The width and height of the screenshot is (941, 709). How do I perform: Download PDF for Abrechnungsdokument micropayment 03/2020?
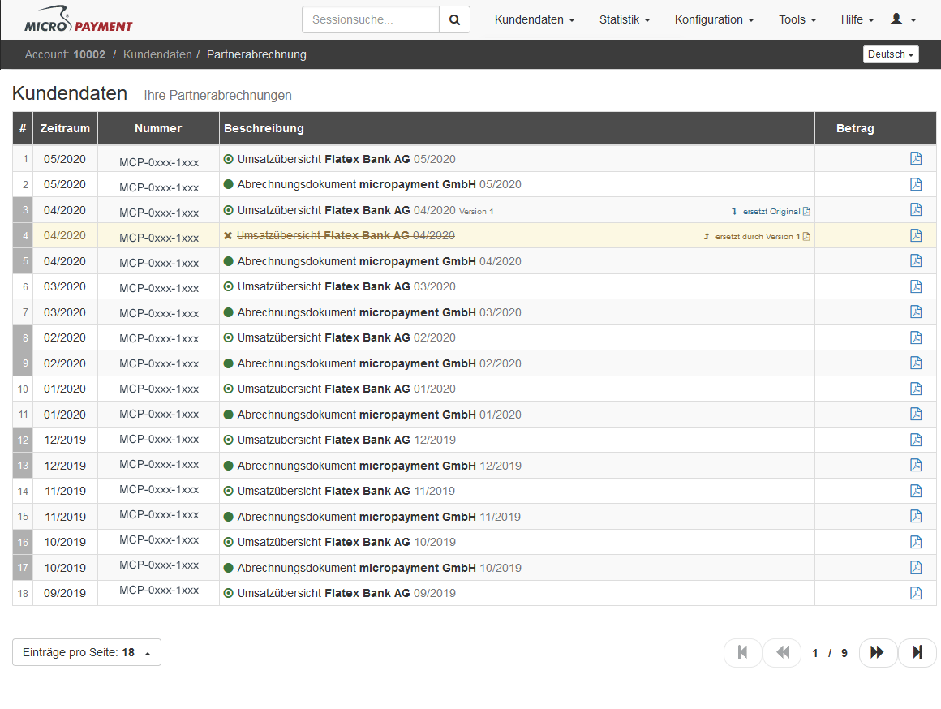point(916,312)
